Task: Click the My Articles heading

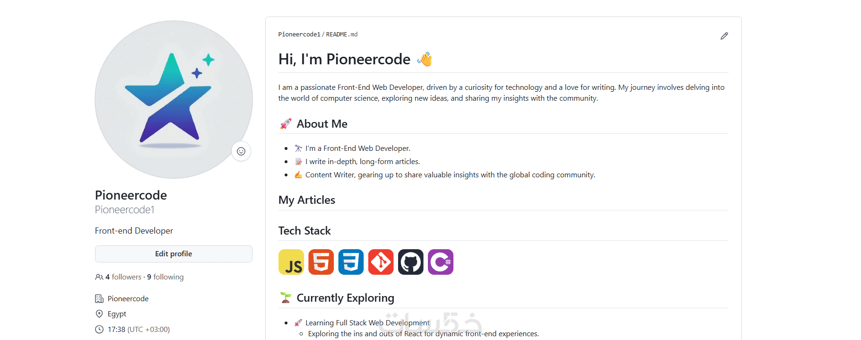Action: point(306,200)
